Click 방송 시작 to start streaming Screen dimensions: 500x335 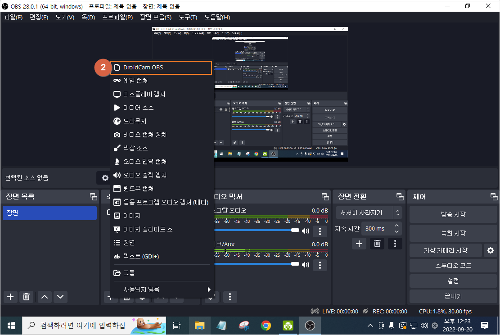pos(453,214)
